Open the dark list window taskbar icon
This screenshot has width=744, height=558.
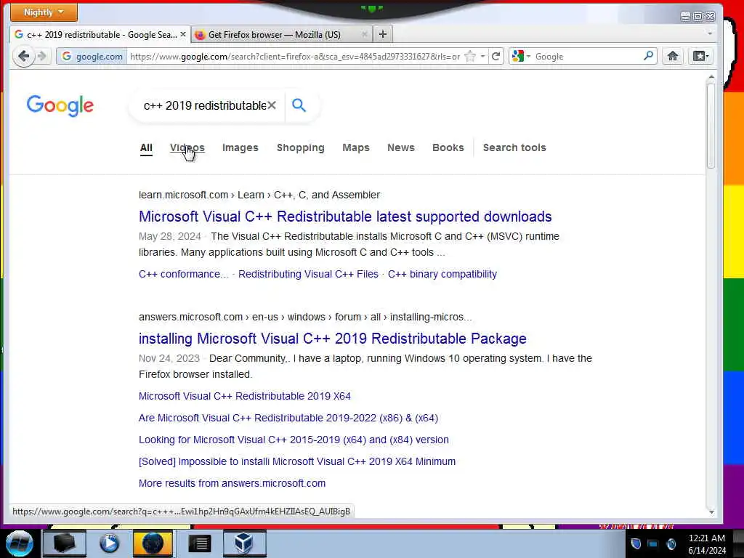tap(199, 543)
